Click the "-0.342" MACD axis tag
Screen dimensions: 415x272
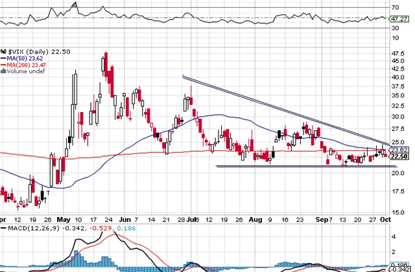(x=399, y=269)
